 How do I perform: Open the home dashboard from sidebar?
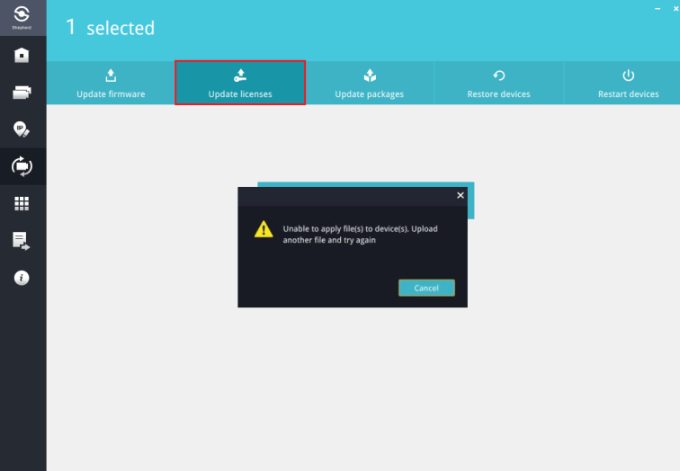click(x=22, y=56)
